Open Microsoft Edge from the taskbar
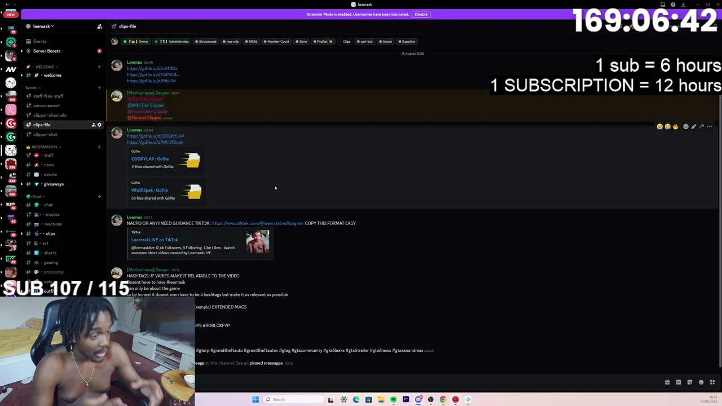 (x=356, y=400)
